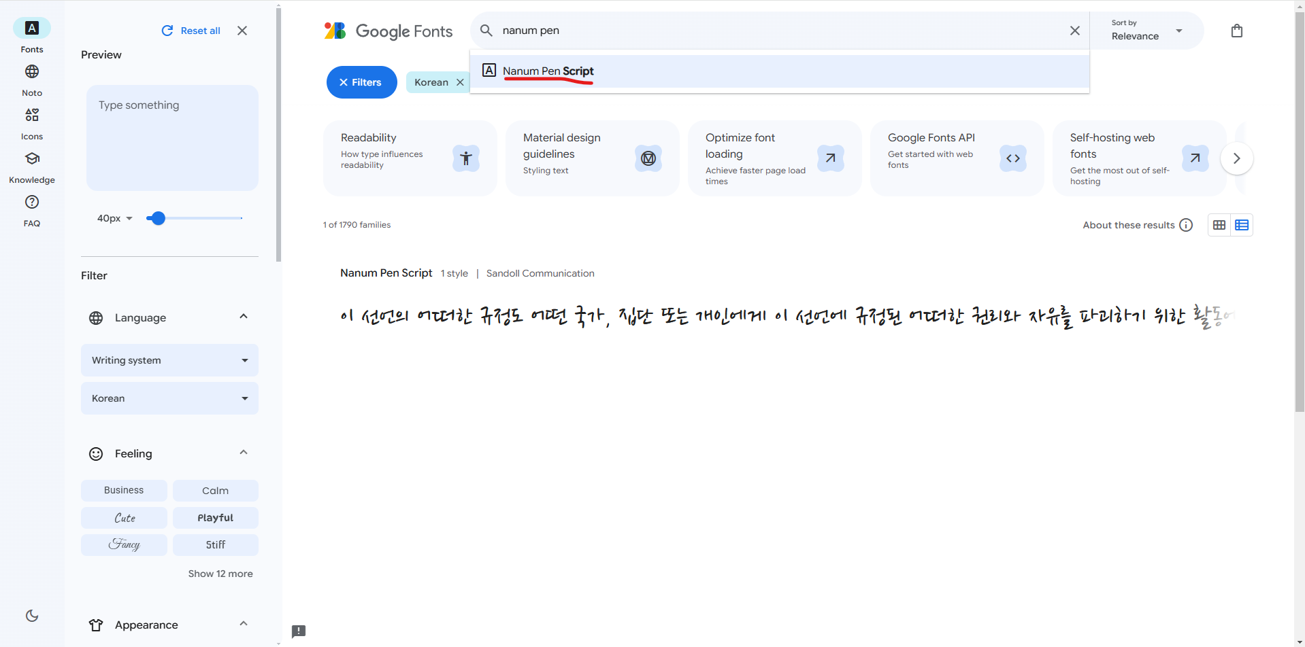Toggle the Stiff feeling chip
The image size is (1305, 647).
[216, 544]
